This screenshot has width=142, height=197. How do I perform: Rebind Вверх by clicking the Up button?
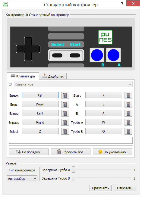click(40, 95)
